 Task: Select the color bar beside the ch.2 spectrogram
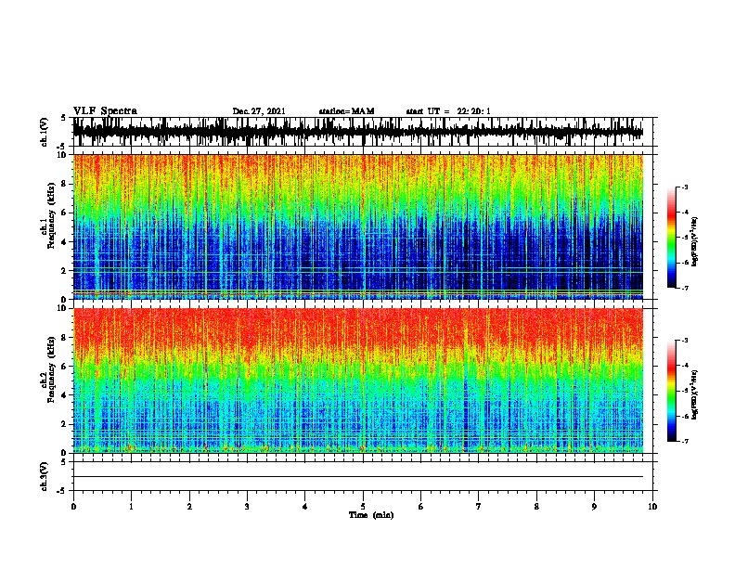pyautogui.click(x=672, y=391)
